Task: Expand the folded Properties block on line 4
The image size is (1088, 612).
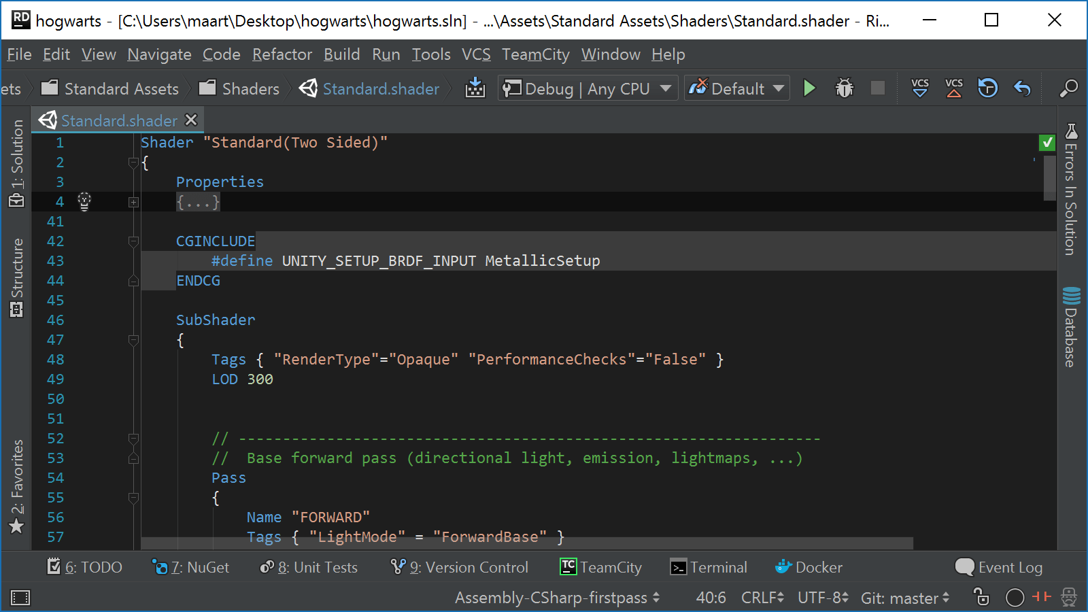Action: pyautogui.click(x=133, y=202)
